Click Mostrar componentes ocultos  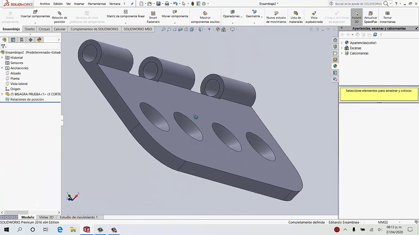205,17
